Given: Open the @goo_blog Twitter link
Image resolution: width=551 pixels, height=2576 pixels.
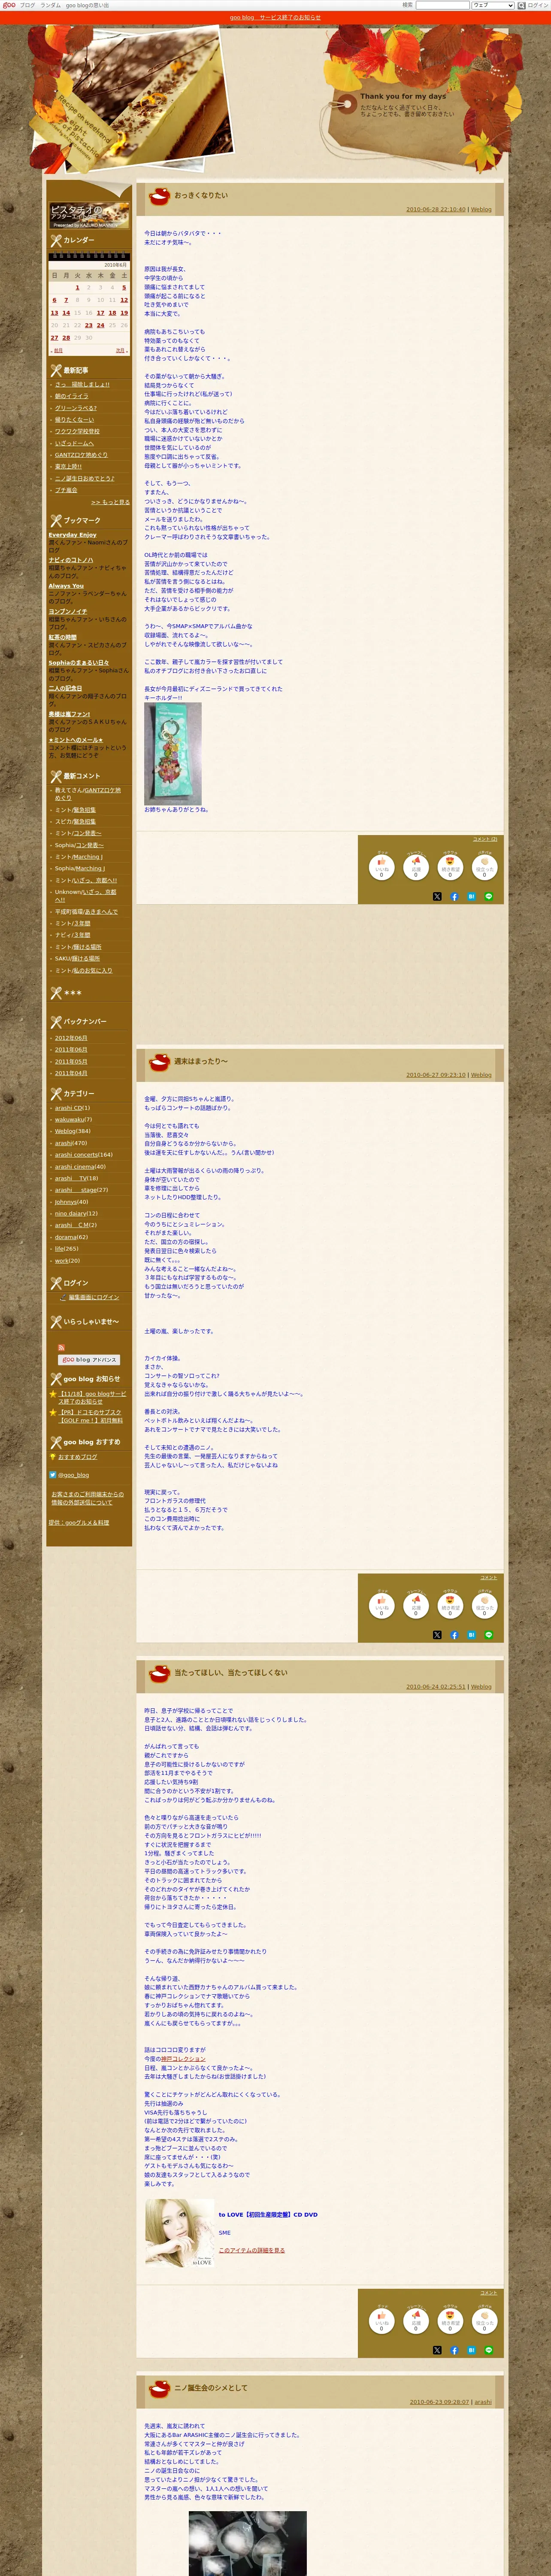Looking at the screenshot, I should (x=73, y=1475).
